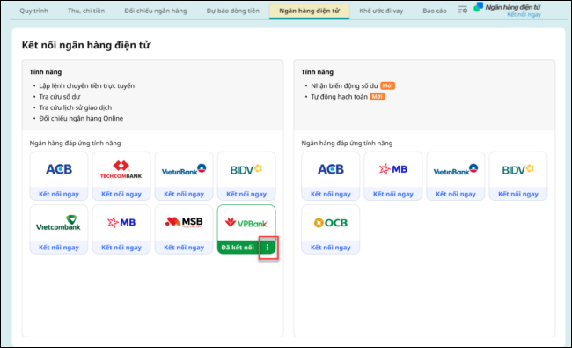Select Ngân hàng điện tử tab
The width and height of the screenshot is (572, 348).
(x=310, y=11)
